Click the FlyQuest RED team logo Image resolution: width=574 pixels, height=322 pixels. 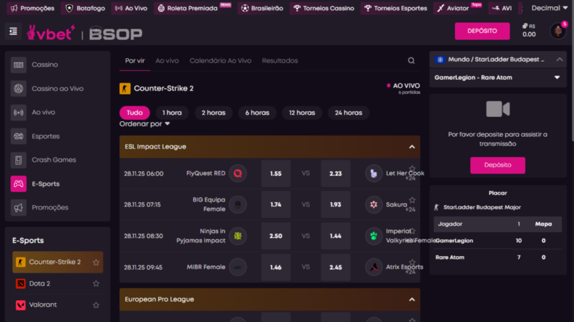point(238,173)
